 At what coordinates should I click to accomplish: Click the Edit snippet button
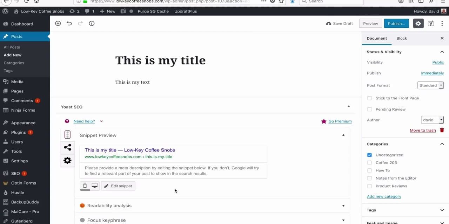118,186
